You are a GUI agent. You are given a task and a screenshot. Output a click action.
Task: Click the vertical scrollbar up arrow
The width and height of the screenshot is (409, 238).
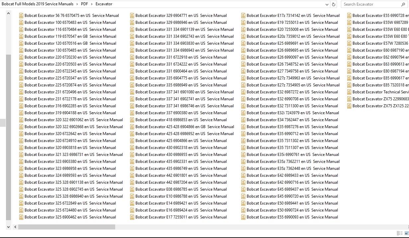8,14
